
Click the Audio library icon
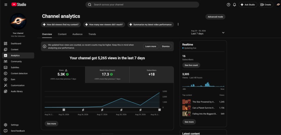coord(6,92)
